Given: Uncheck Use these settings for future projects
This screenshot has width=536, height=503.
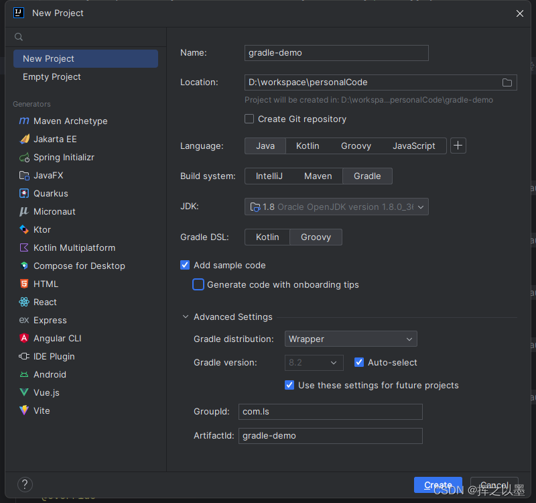Looking at the screenshot, I should pos(289,385).
